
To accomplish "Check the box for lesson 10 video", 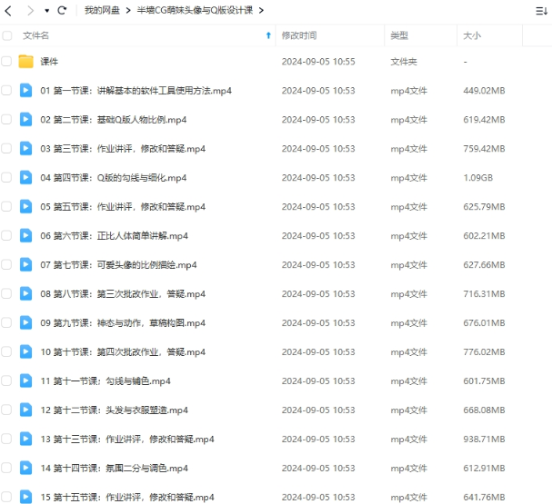I will [x=6, y=351].
